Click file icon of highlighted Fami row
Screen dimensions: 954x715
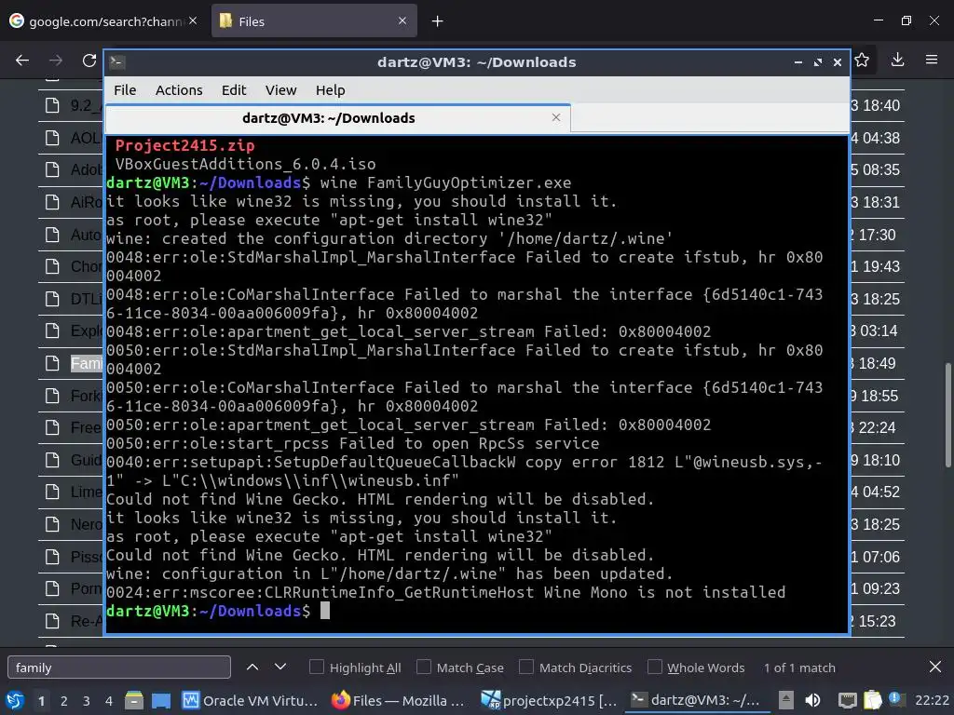point(52,364)
